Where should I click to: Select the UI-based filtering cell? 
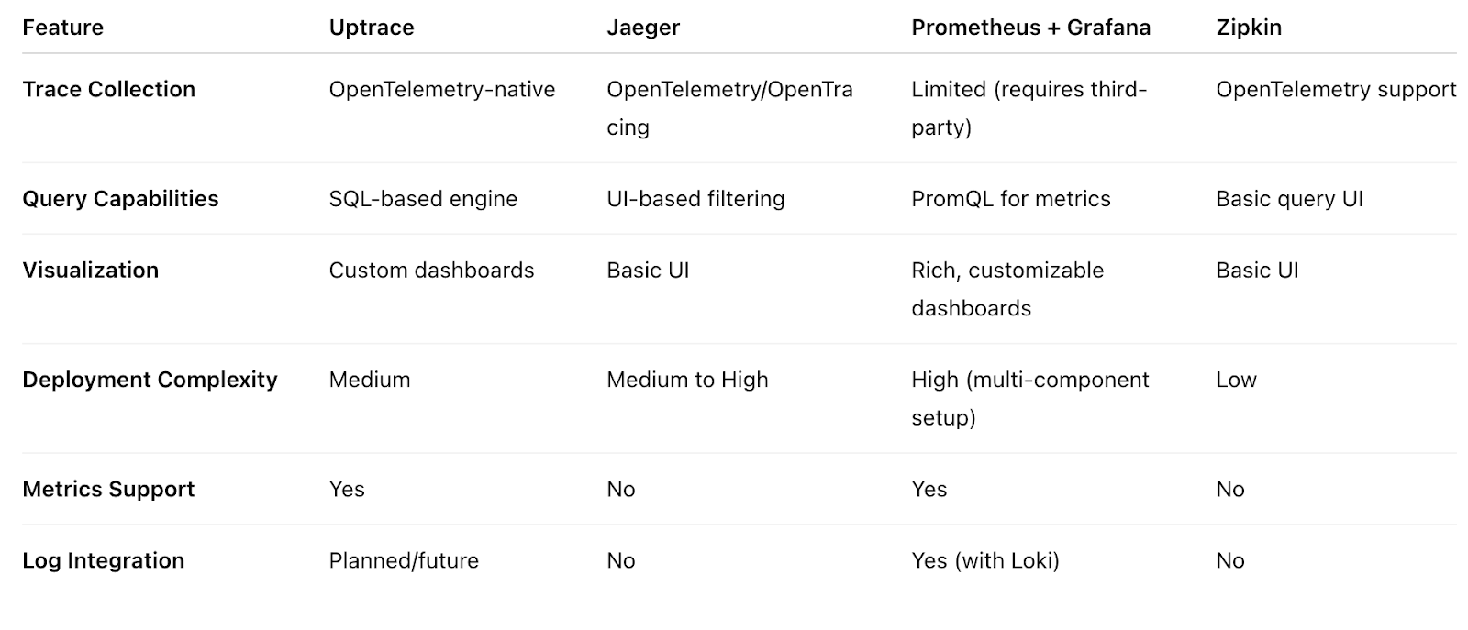click(x=695, y=199)
